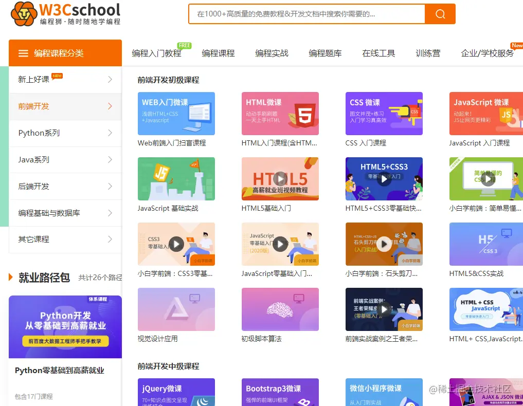Viewport: 523px width, 406px height.
Task: Expand the Python系列 category chevron
Action: tap(110, 133)
